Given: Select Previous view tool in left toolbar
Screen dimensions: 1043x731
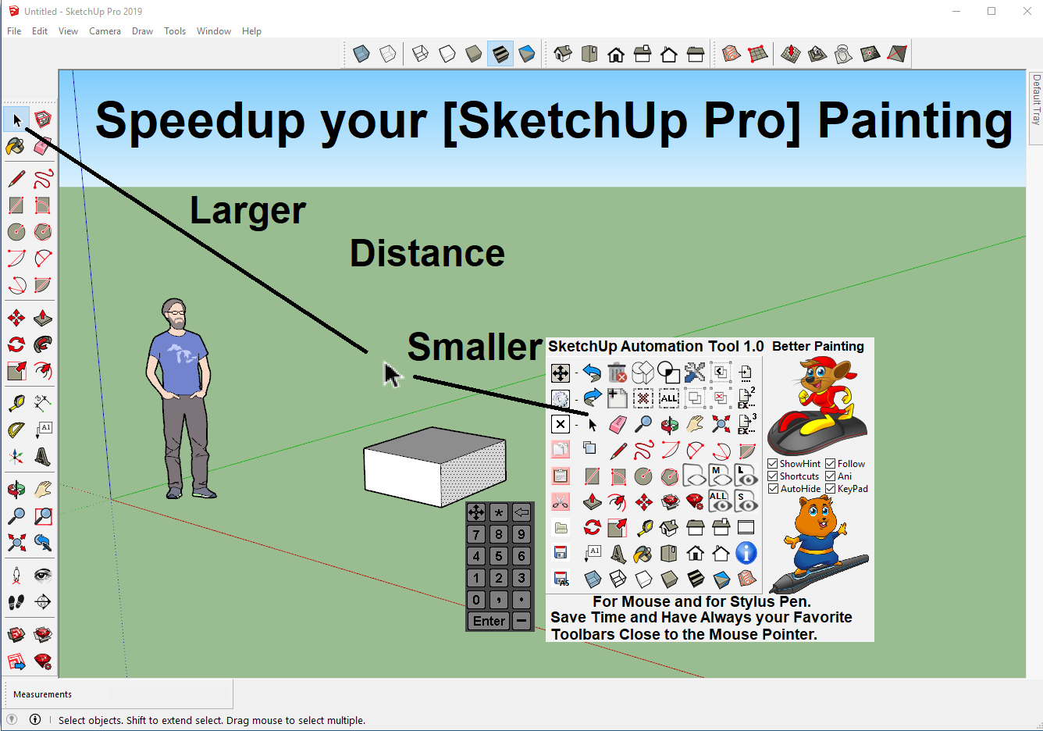Looking at the screenshot, I should (x=43, y=542).
